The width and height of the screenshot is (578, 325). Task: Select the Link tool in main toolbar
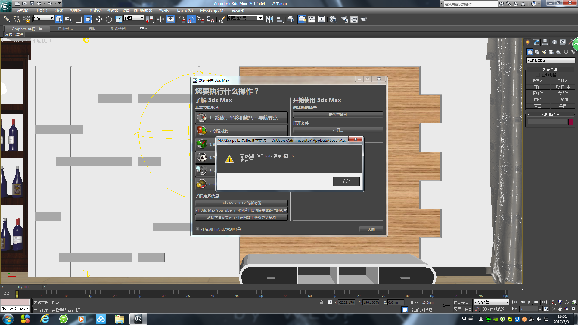pyautogui.click(x=7, y=19)
